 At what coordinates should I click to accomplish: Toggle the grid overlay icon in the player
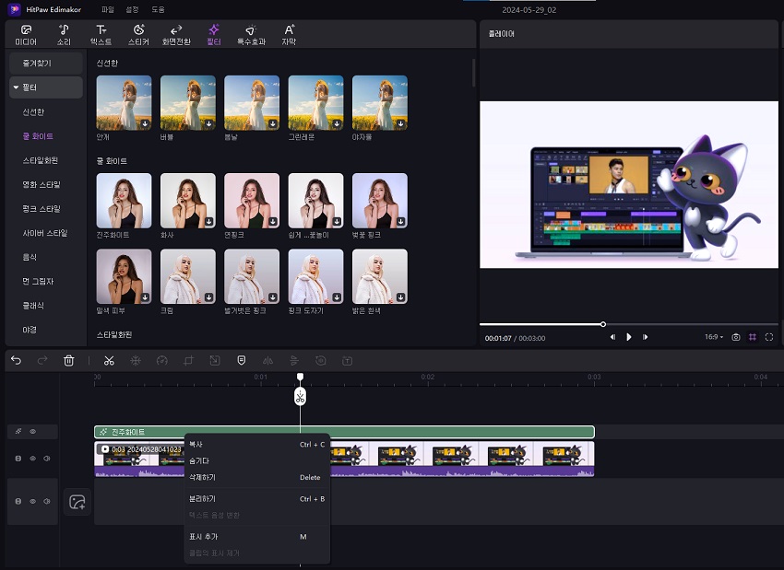tap(753, 337)
